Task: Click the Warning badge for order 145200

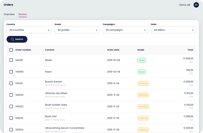Action: [143, 95]
